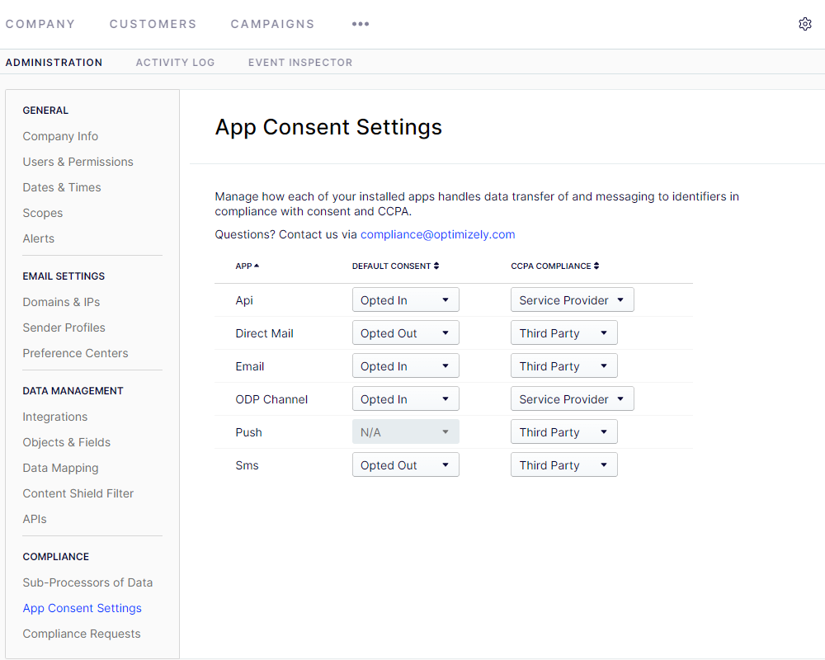825x660 pixels.
Task: Click the Sms row label
Action: (x=247, y=466)
